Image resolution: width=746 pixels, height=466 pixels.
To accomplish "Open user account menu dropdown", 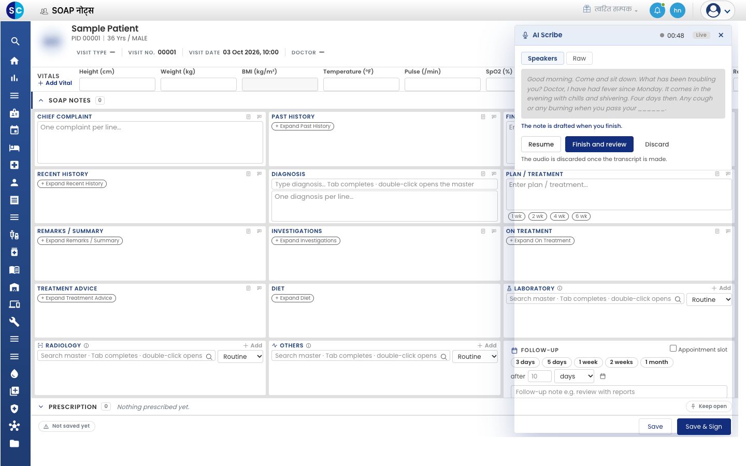I will pyautogui.click(x=718, y=10).
